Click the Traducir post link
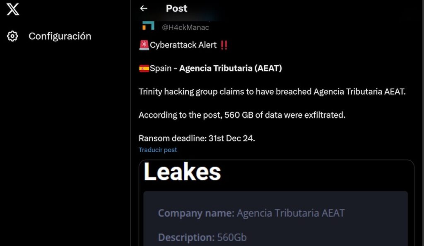The height and width of the screenshot is (246, 424). pos(158,150)
